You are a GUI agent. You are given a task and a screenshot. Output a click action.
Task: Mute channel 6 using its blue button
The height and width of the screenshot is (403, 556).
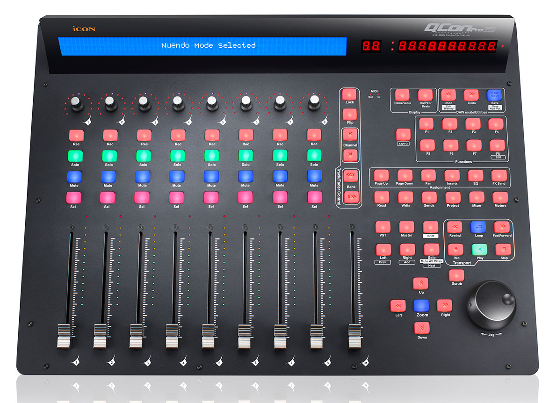tap(246, 176)
